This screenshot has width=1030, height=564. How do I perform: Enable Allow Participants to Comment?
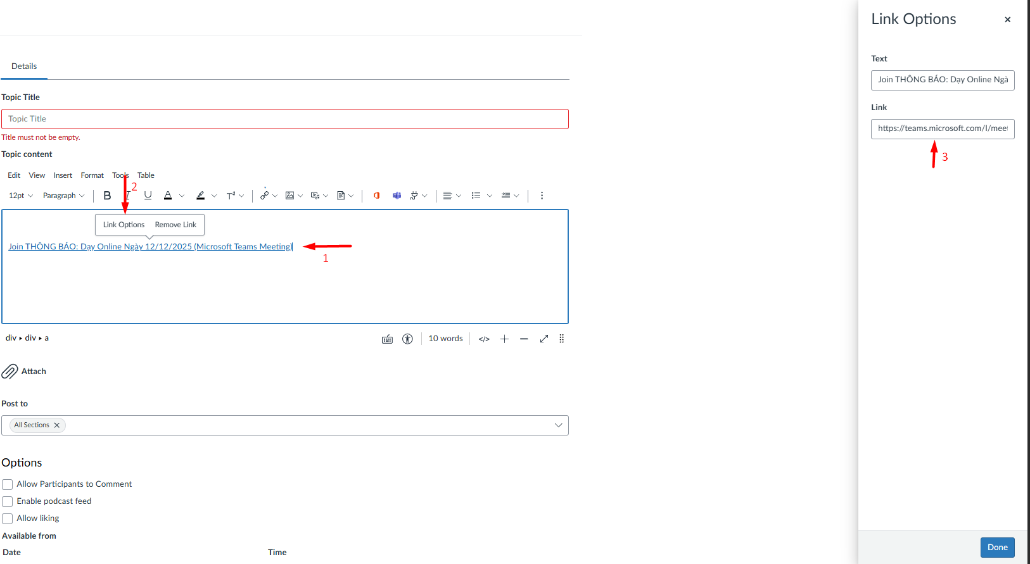8,484
